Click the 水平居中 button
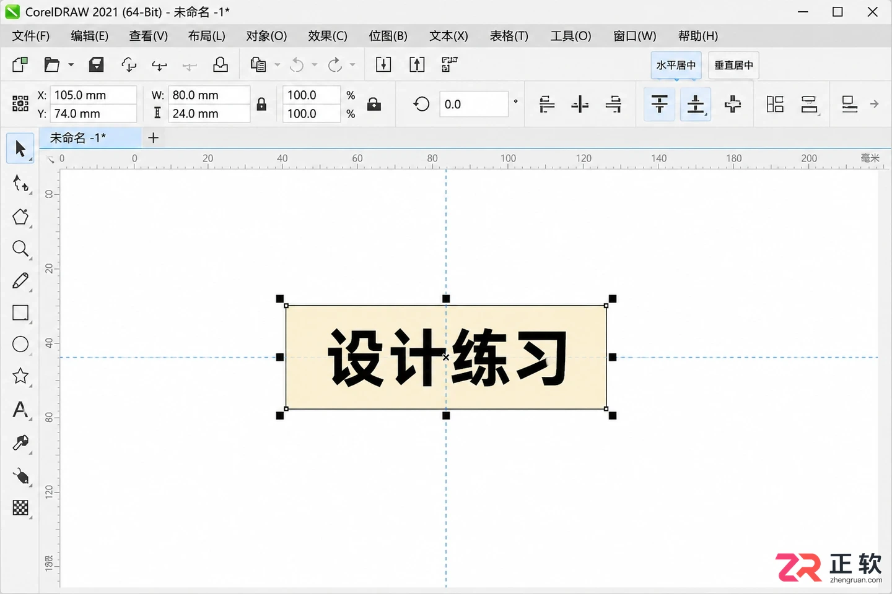This screenshot has width=892, height=594. tap(676, 65)
